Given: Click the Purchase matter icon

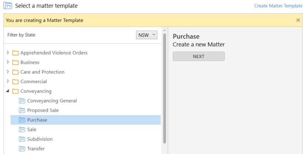Looking at the screenshot, I should tap(22, 120).
